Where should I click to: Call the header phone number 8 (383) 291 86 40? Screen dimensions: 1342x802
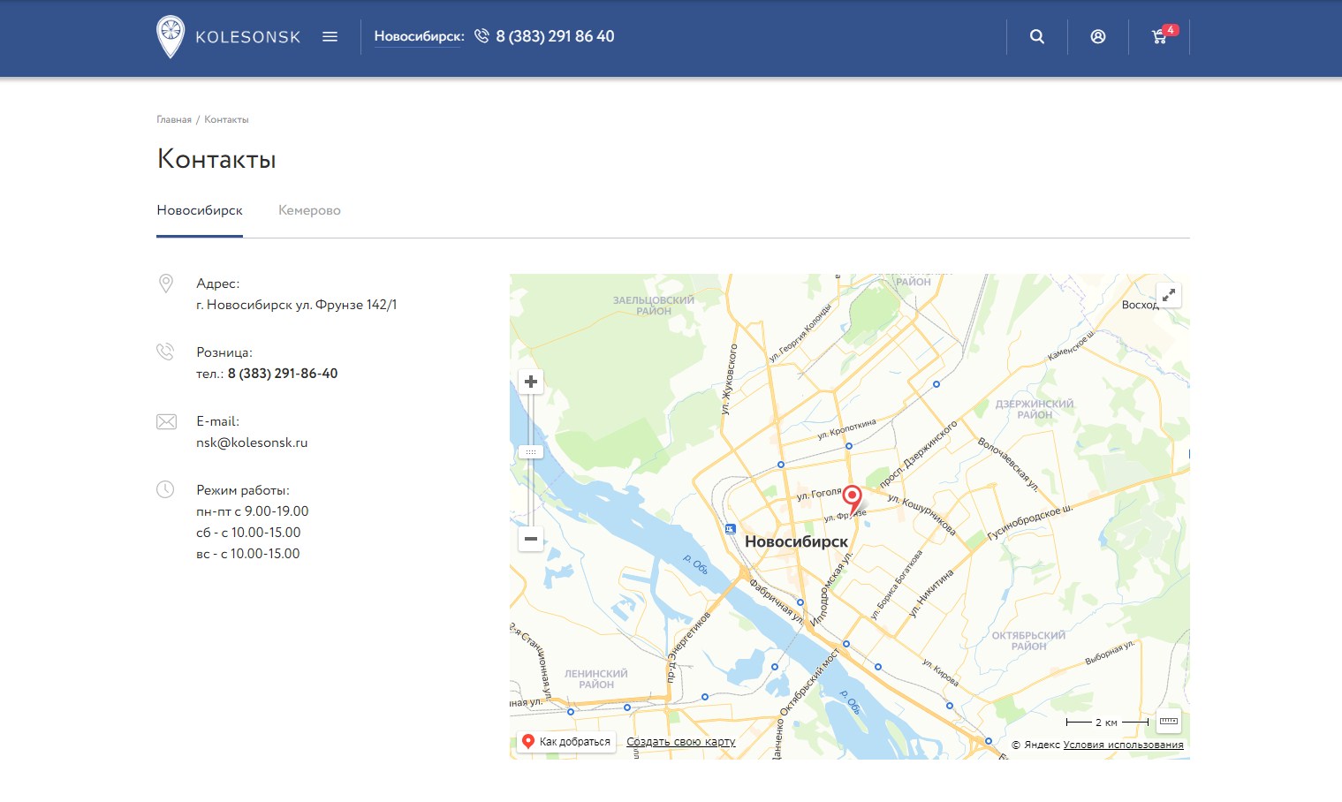[x=554, y=37]
